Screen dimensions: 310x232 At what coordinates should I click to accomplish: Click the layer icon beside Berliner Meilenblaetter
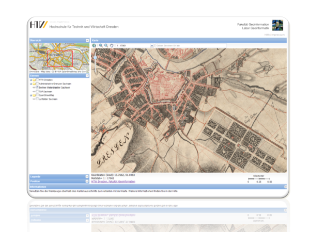point(34,88)
